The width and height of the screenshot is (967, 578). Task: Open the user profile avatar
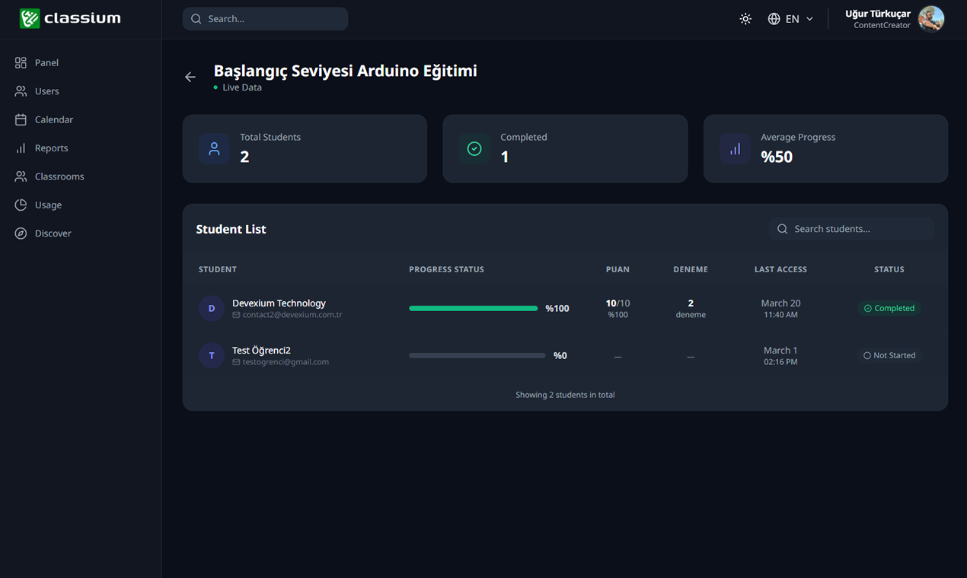[x=931, y=19]
